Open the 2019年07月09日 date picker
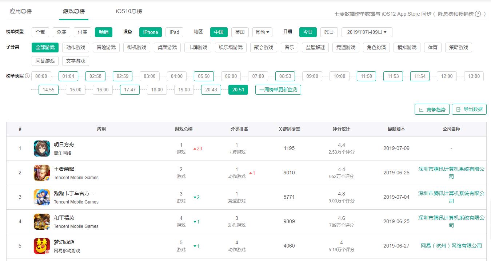 click(367, 32)
